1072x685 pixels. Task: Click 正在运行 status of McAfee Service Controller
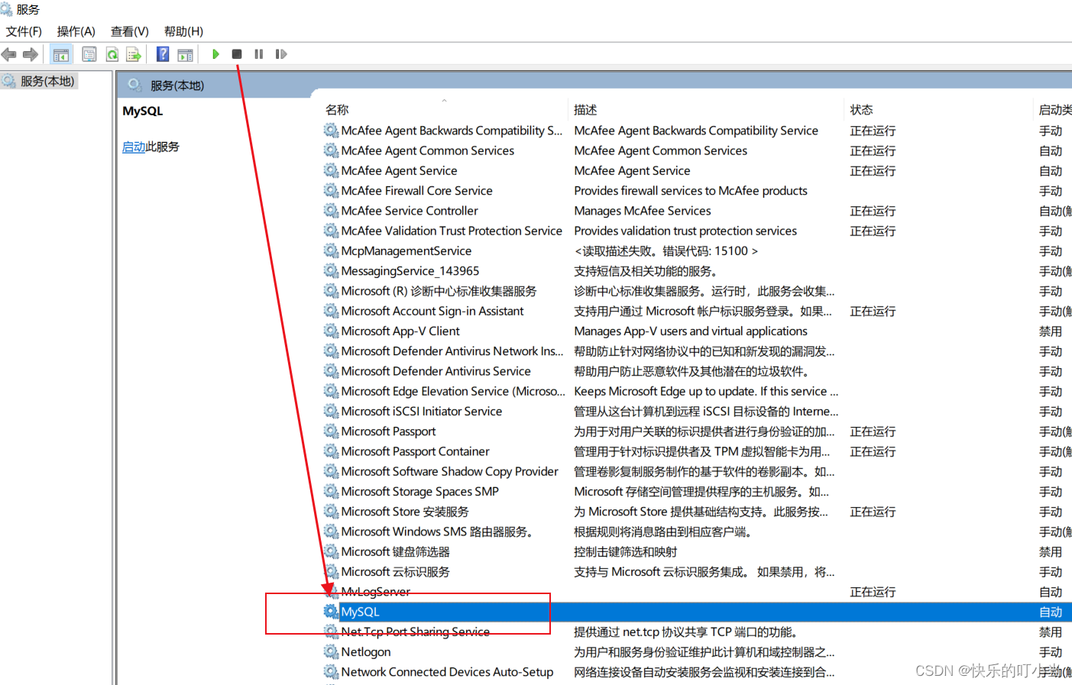click(873, 211)
